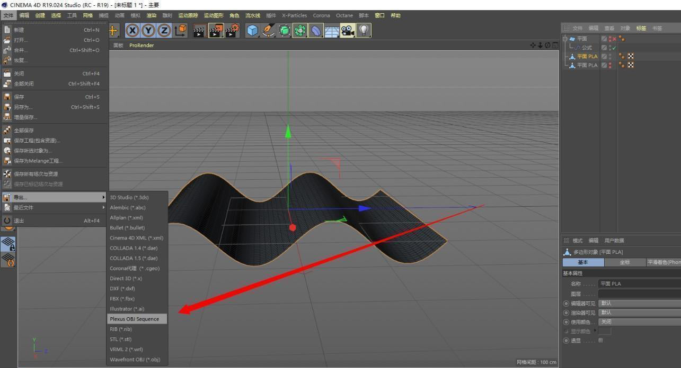
Task: Toggle the green check on 公式
Action: [x=614, y=48]
